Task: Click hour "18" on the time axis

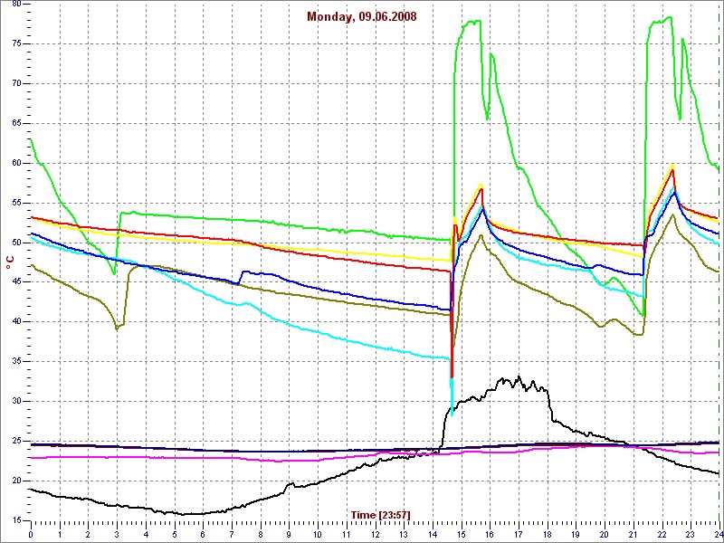Action: pyautogui.click(x=548, y=534)
